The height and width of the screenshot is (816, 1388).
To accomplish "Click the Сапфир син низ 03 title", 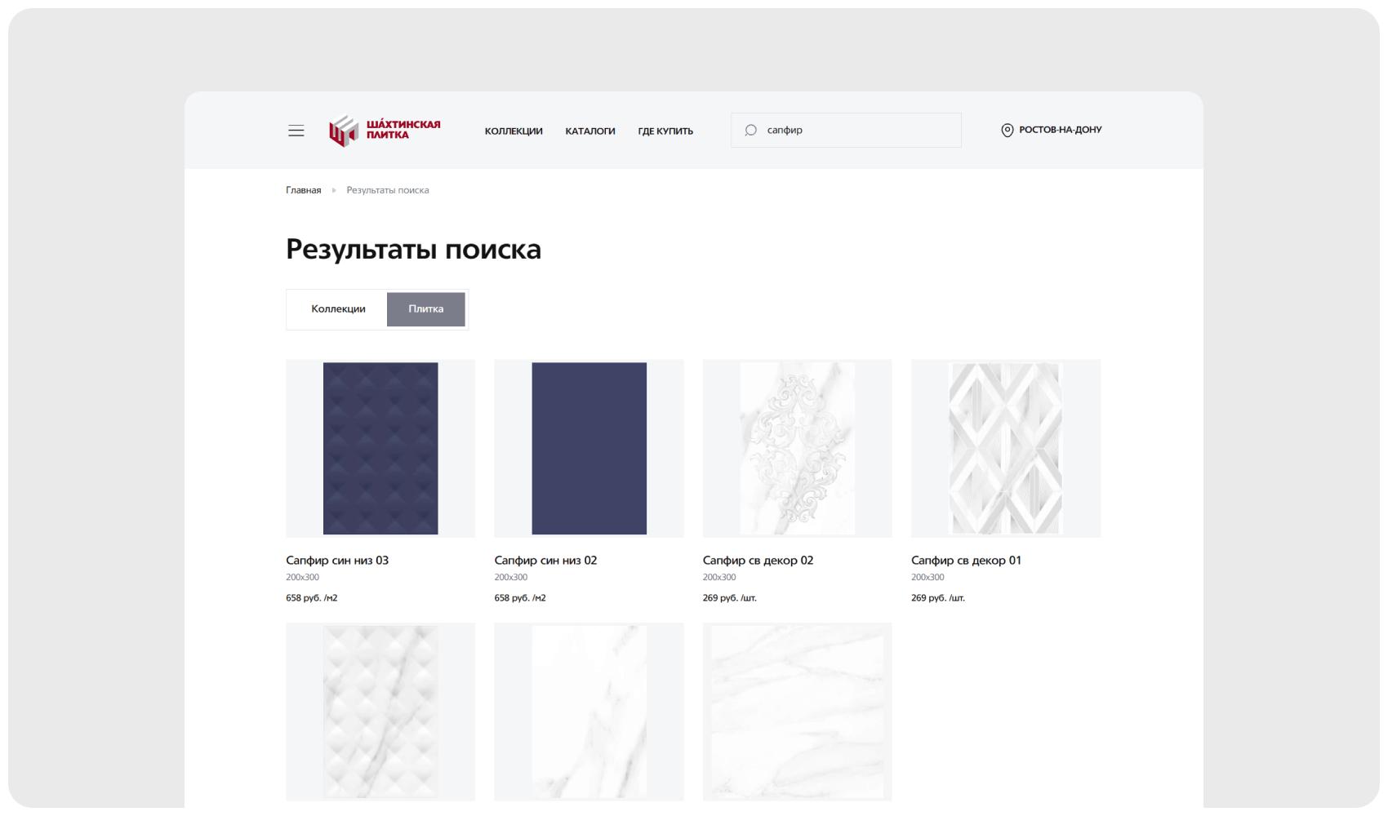I will pos(337,561).
